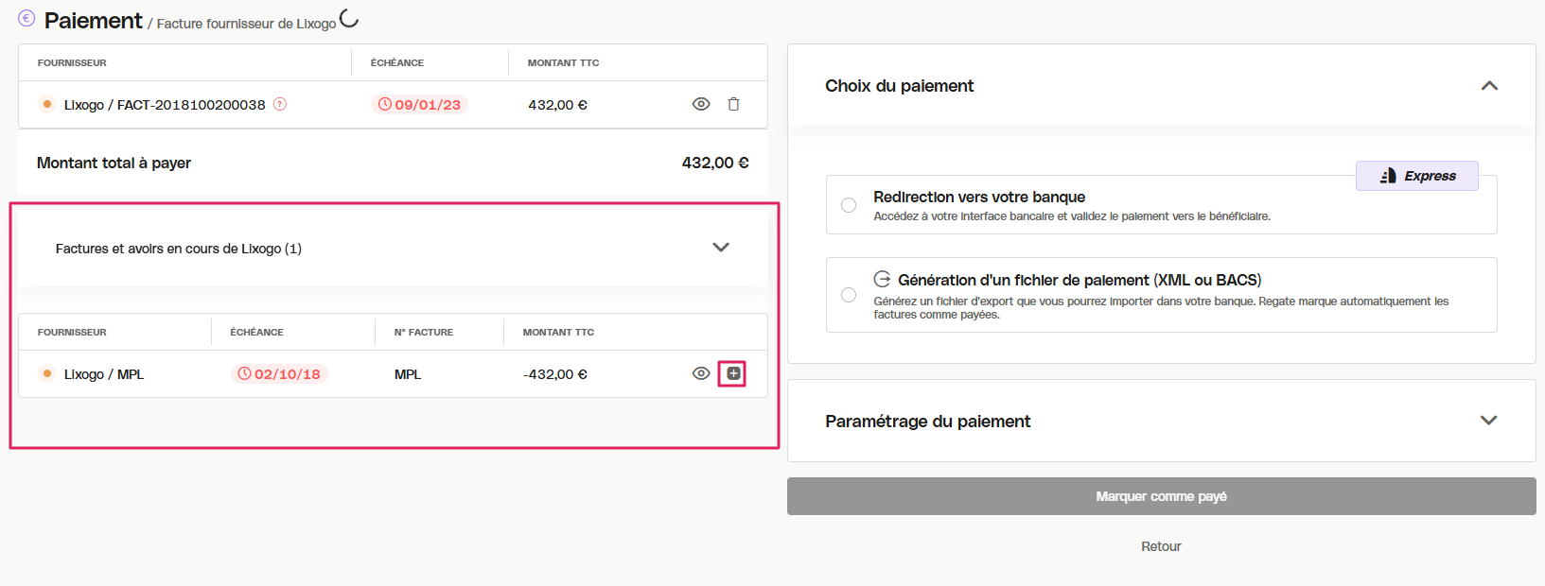Viewport: 1545px width, 586px height.
Task: Collapse the Choix du paiement section
Action: 1489,86
